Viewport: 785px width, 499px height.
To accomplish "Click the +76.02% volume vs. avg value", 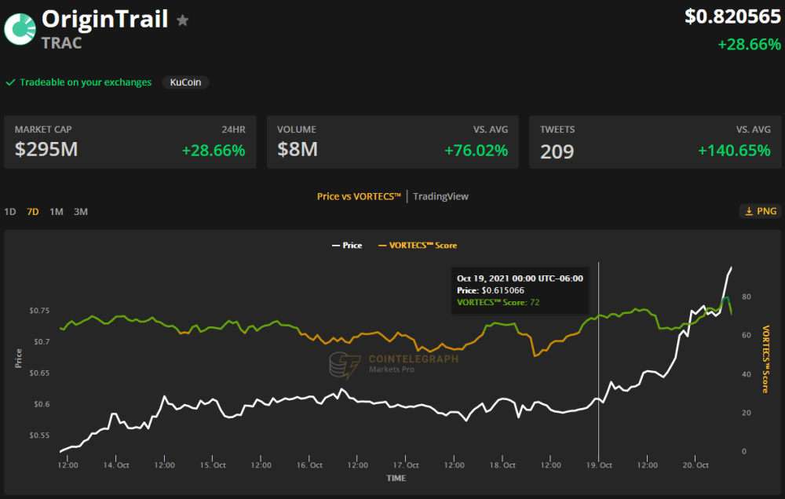I will [x=476, y=150].
